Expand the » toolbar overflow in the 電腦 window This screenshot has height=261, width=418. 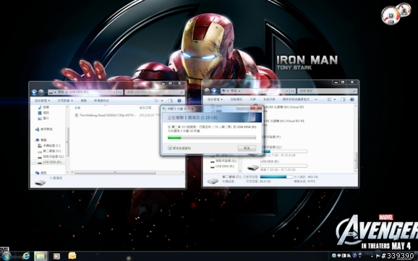coord(316,99)
